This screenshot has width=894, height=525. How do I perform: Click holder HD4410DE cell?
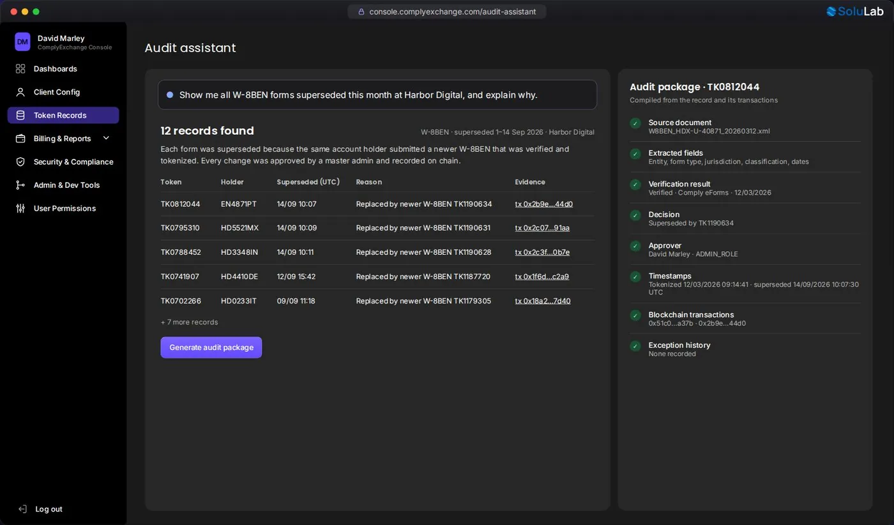point(239,277)
